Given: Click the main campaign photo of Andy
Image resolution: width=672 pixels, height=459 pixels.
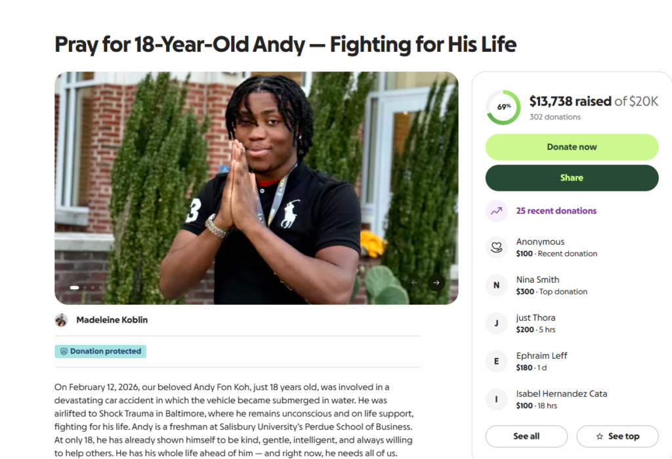Looking at the screenshot, I should pos(256,188).
